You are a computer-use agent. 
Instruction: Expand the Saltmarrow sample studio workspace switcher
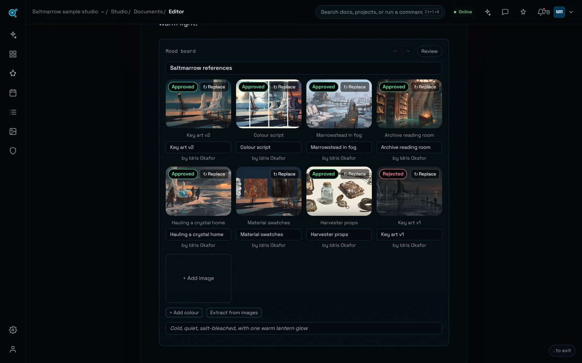pyautogui.click(x=68, y=12)
